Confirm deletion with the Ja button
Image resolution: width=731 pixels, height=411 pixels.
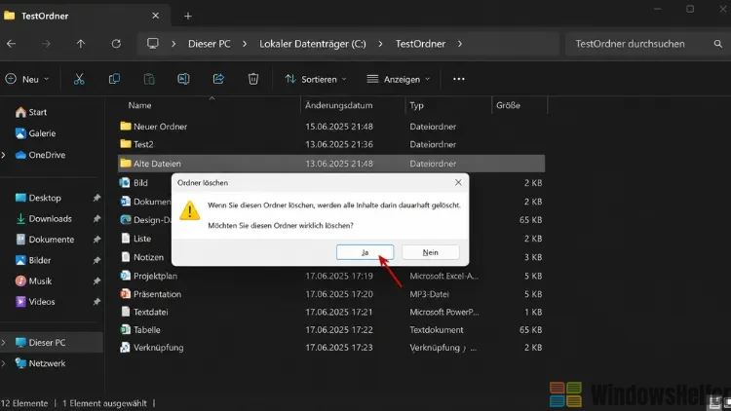pos(365,252)
